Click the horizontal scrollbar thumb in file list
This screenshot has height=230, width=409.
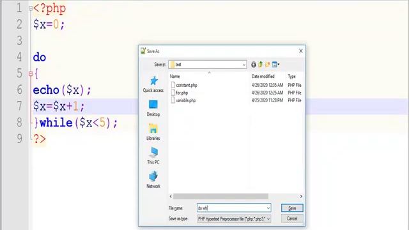click(220, 196)
